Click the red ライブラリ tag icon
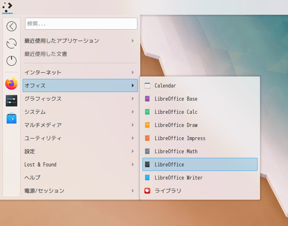The width and height of the screenshot is (288, 226). pyautogui.click(x=147, y=191)
